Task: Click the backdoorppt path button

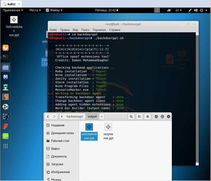Action: click(x=75, y=116)
